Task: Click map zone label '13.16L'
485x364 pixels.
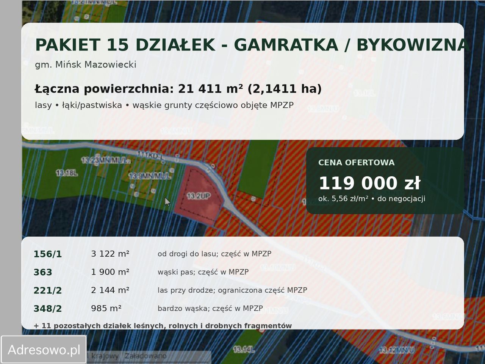Action: point(365,93)
